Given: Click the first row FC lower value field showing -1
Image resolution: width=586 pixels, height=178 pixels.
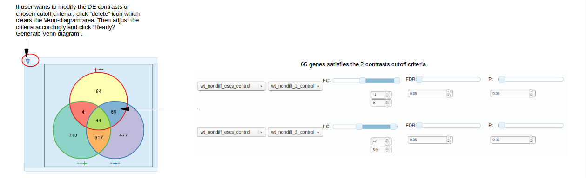Looking at the screenshot, I should [x=381, y=95].
